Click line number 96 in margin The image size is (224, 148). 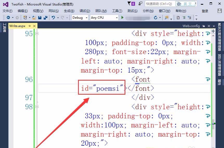pyautogui.click(x=29, y=79)
